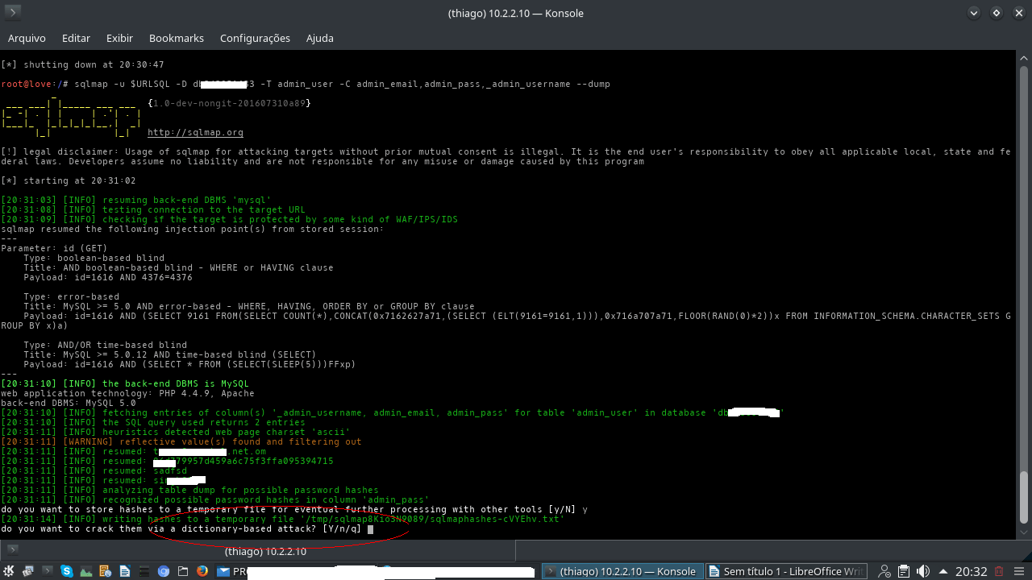The width and height of the screenshot is (1032, 580).
Task: Click 'Payload: id=1616 AND 4376=4376' text
Action: pos(108,277)
